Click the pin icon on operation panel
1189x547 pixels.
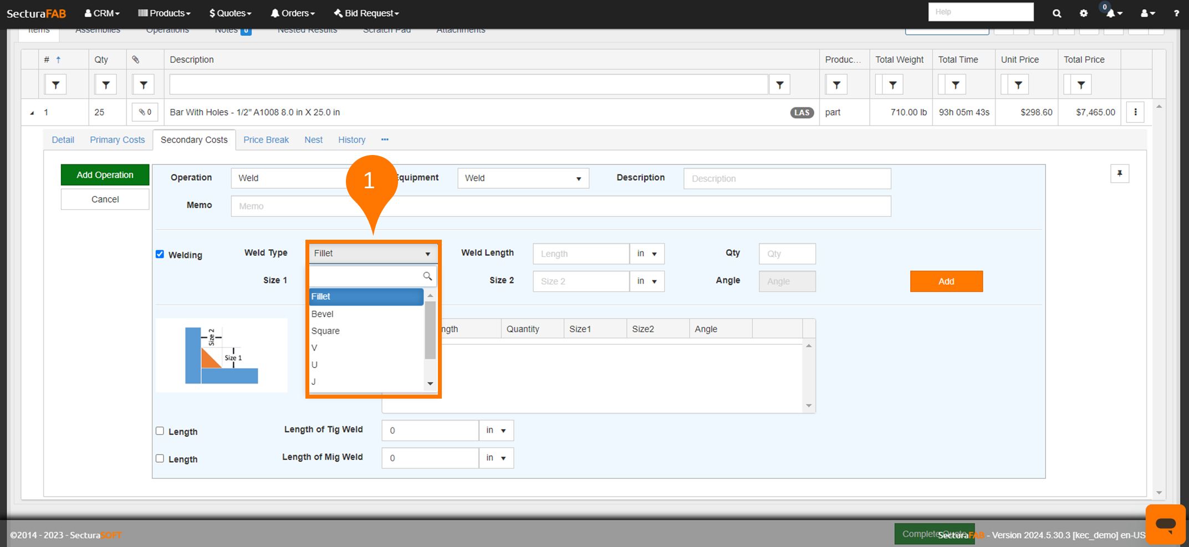point(1120,174)
